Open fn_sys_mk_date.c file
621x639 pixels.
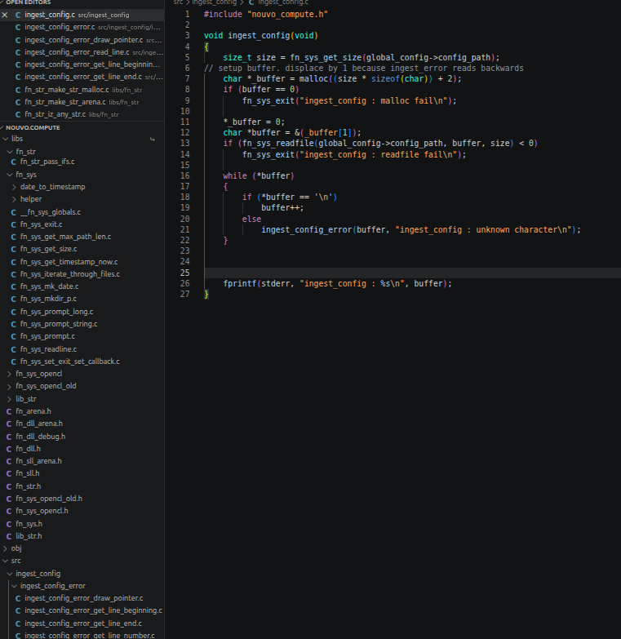click(49, 286)
